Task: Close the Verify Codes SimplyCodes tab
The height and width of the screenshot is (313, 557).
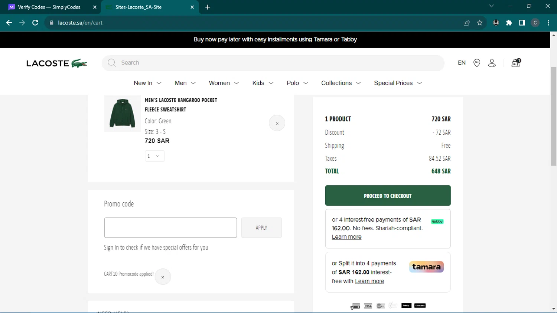Action: click(95, 7)
